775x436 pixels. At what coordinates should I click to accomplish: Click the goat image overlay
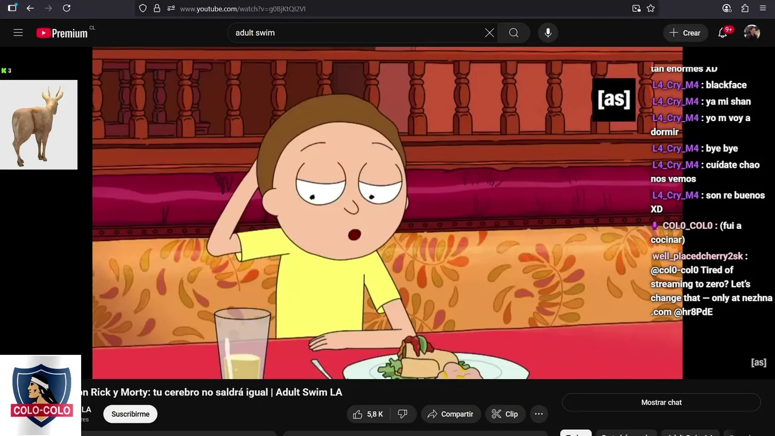[x=39, y=125]
